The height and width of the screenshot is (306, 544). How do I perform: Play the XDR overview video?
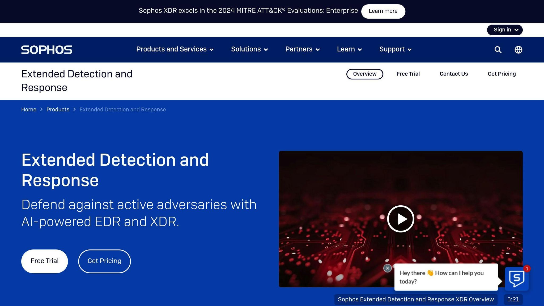click(401, 219)
